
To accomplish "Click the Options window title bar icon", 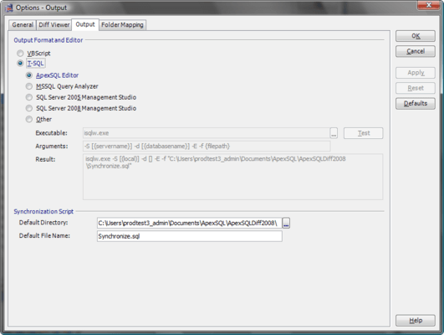I will (8, 8).
